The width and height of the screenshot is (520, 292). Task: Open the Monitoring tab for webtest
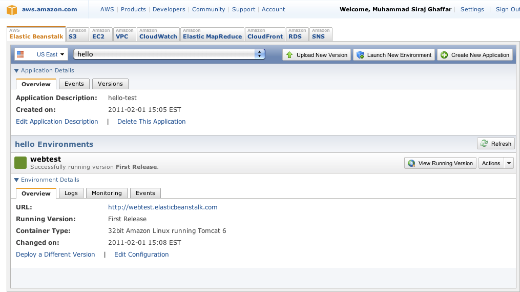[x=107, y=193]
